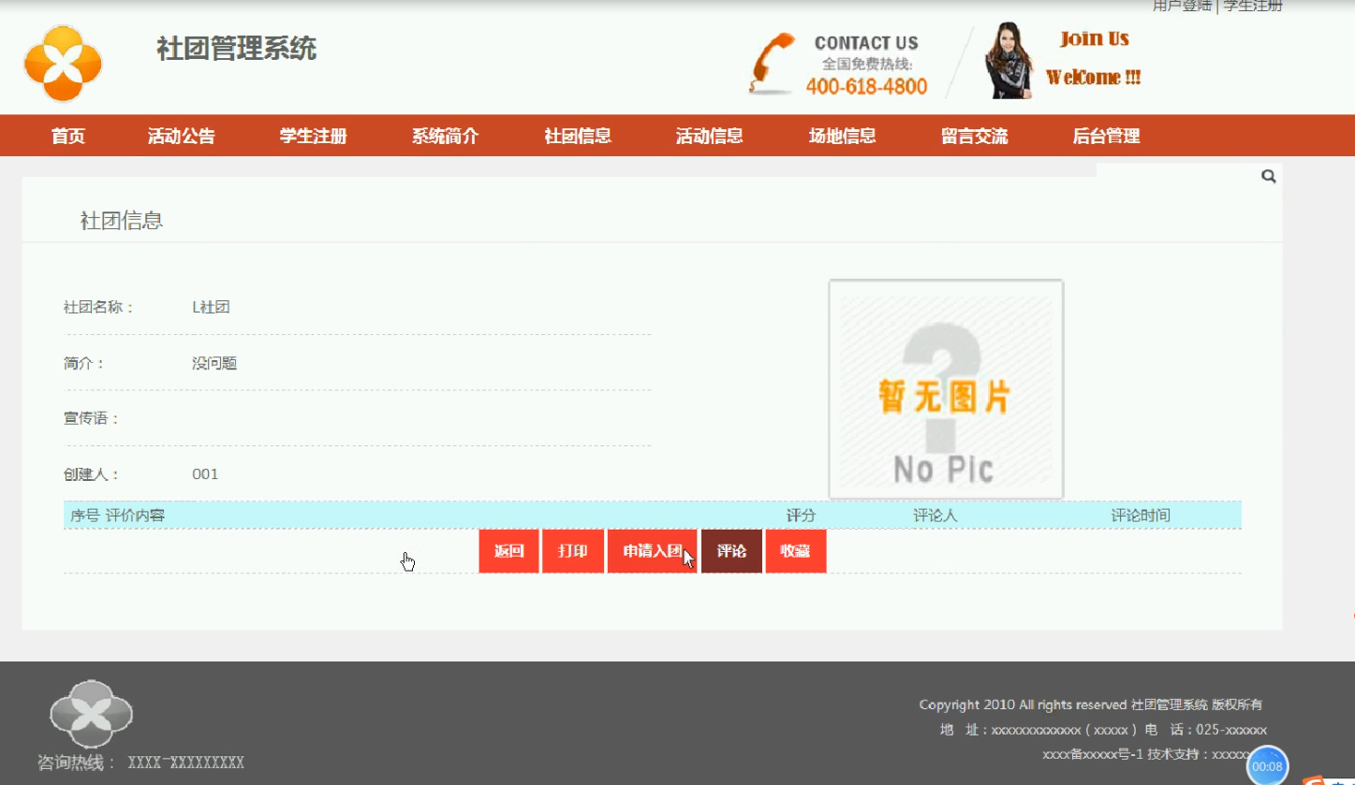Click the 评价内容 column header

click(135, 516)
